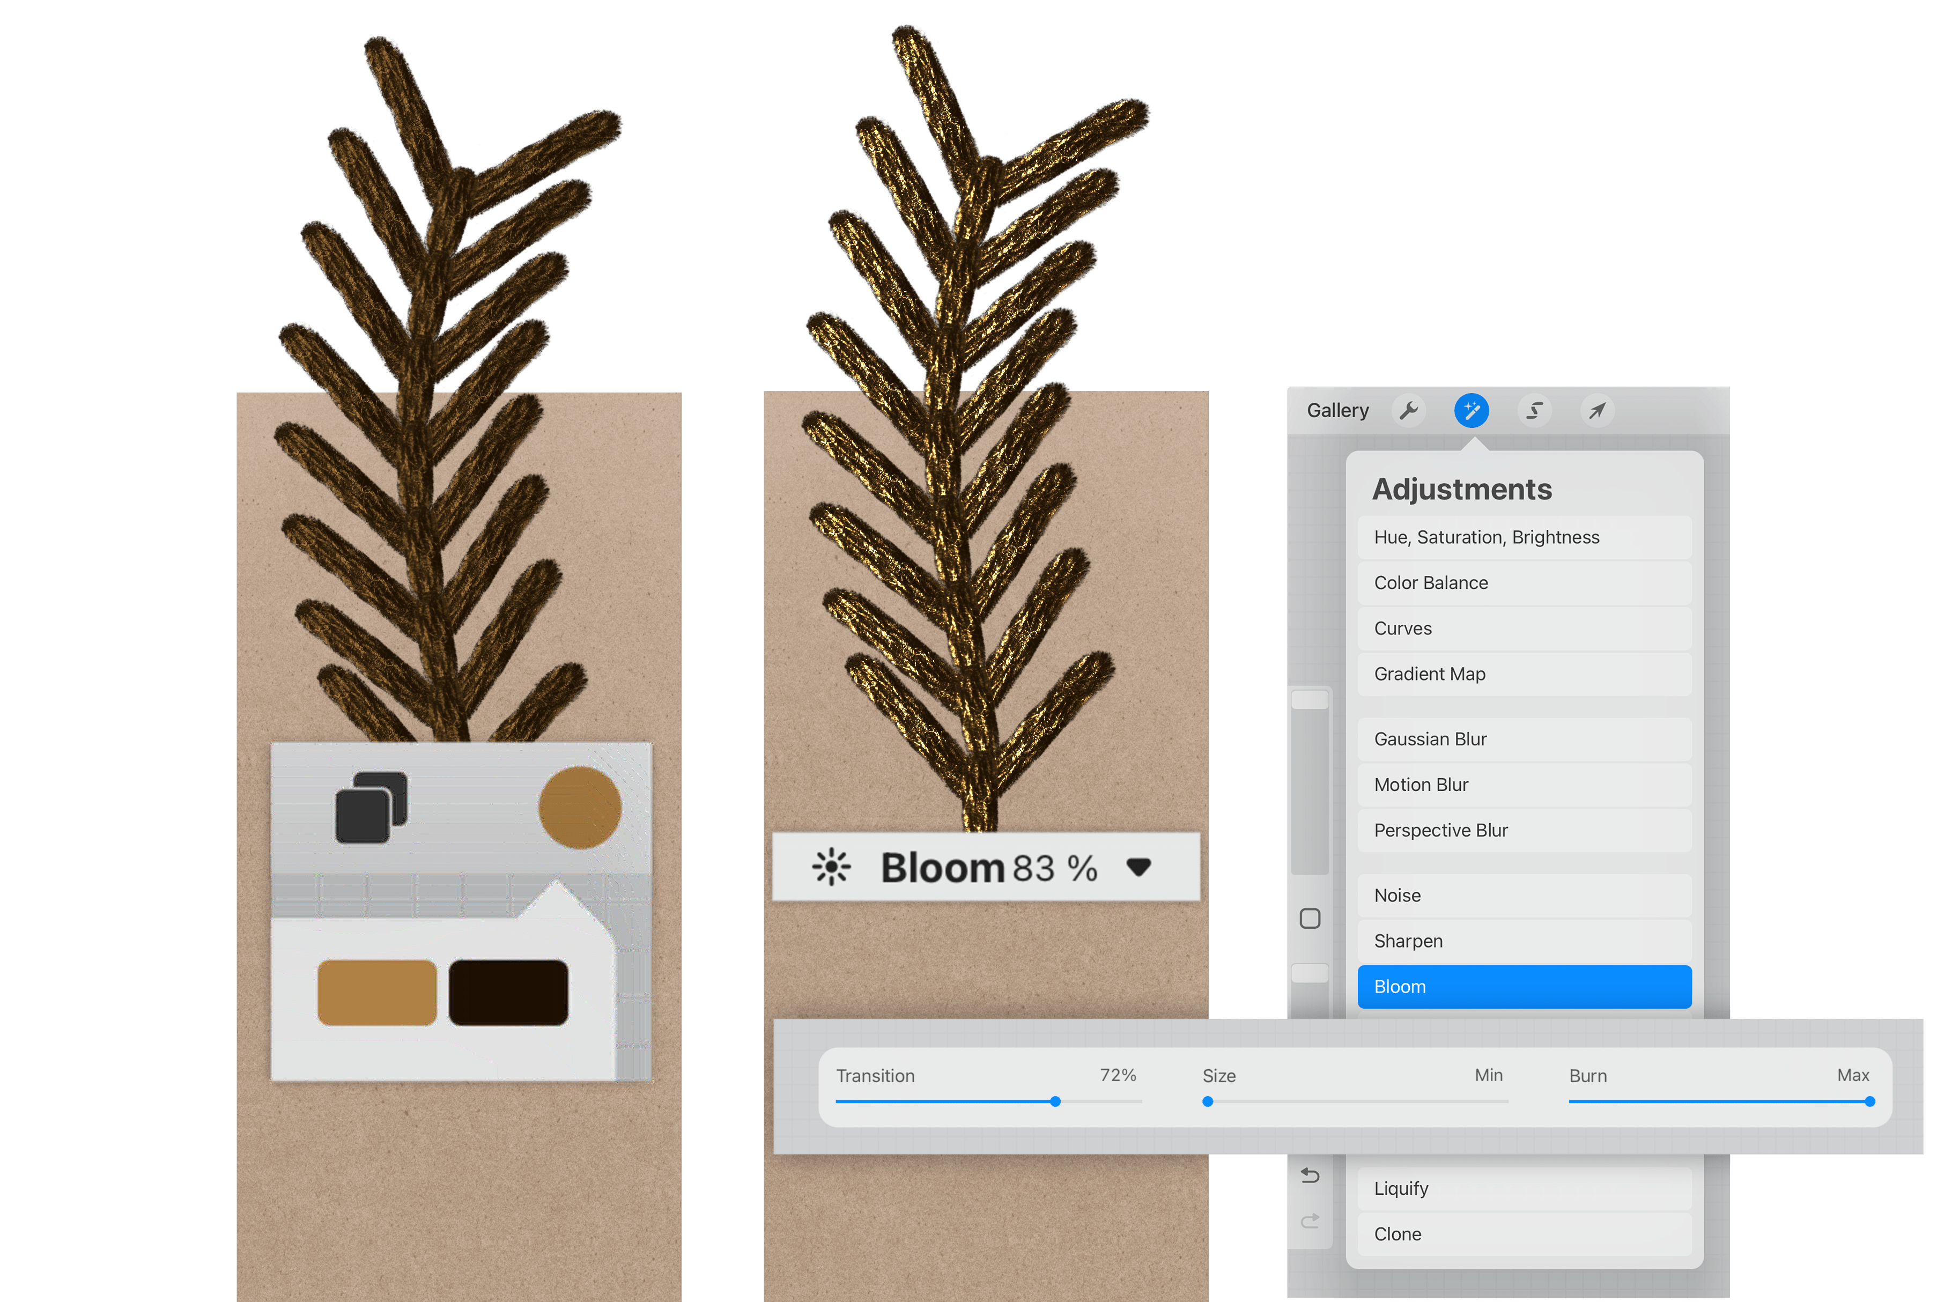
Task: Tap the active gold color circle
Action: (x=580, y=807)
